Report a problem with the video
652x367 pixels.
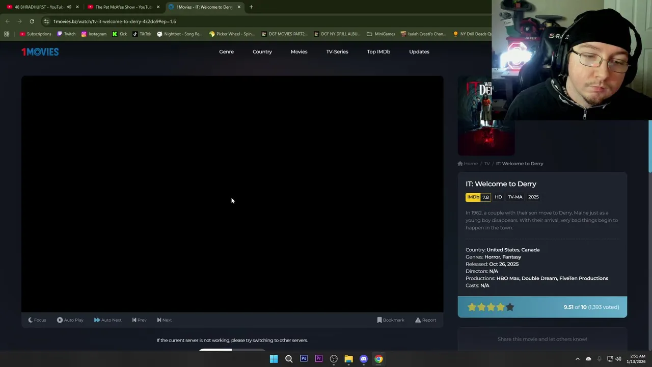click(425, 320)
